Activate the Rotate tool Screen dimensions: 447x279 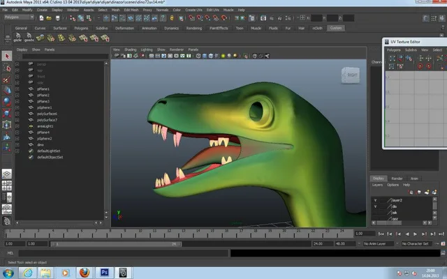click(6, 102)
